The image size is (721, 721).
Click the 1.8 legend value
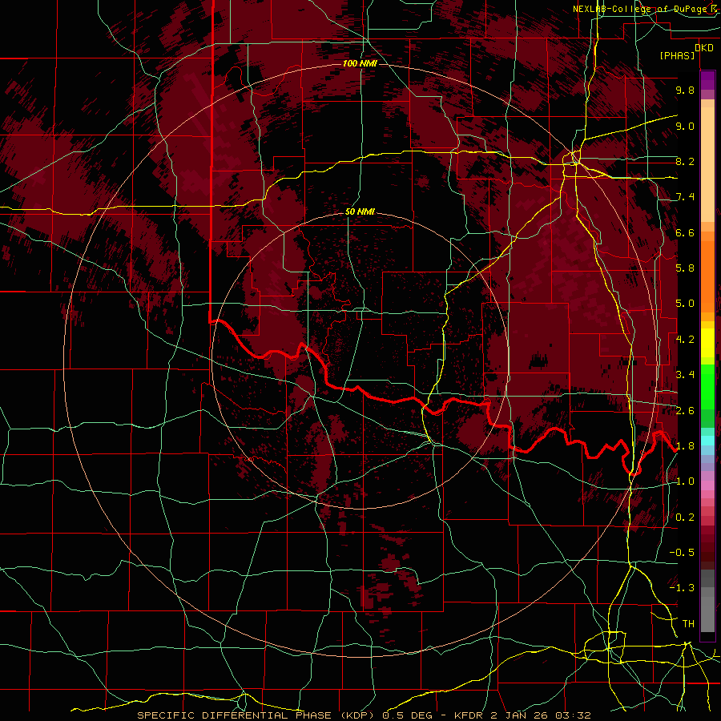[685, 446]
